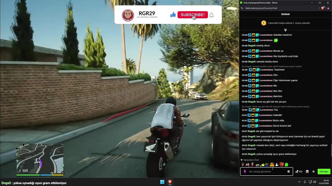This screenshot has width=332, height=186.
Task: Click message 'Mutlu olda'
Action: 278,121
